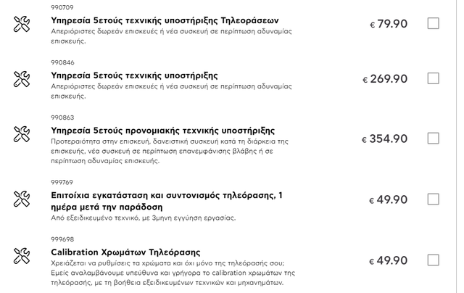Check the €49.90 wall installation option
Viewport: 464px width, 293px height.
(434, 199)
